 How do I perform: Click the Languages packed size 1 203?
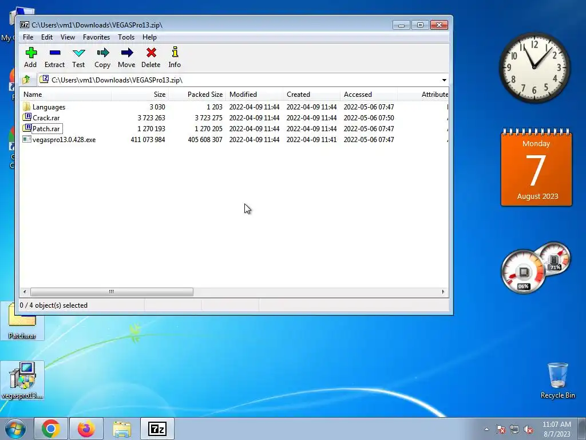[x=215, y=107]
